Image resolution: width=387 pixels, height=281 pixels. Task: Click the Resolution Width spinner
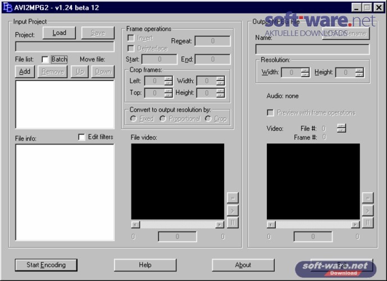(306, 72)
